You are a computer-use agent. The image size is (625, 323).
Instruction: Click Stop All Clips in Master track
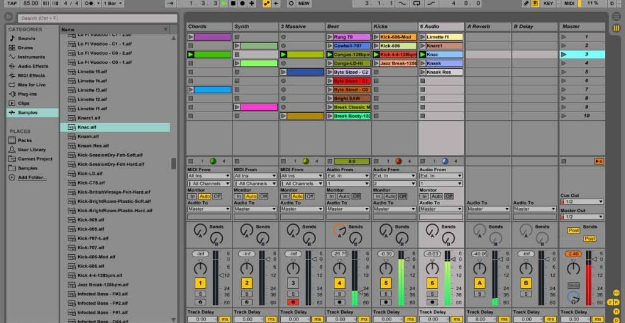563,161
